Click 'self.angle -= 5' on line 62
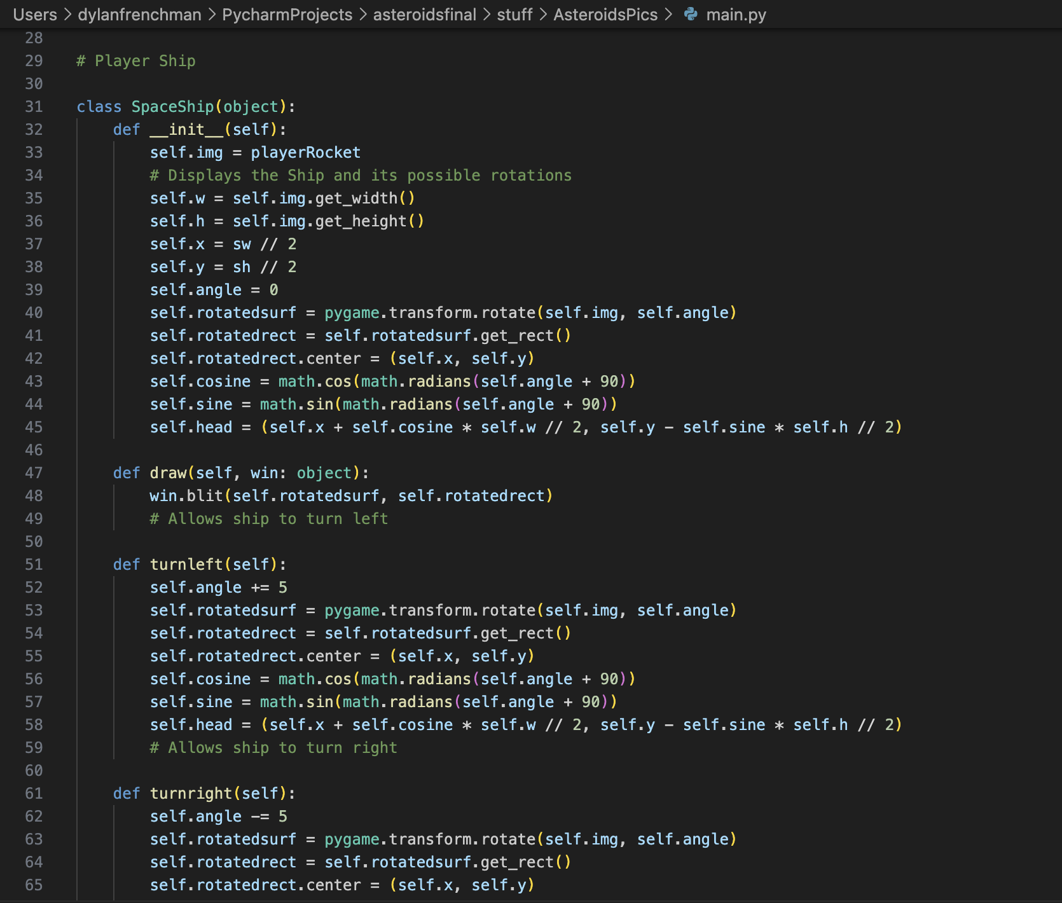 (x=218, y=817)
